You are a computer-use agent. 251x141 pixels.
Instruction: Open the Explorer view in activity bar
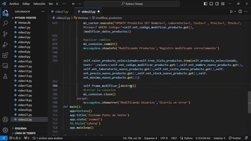tap(5, 13)
